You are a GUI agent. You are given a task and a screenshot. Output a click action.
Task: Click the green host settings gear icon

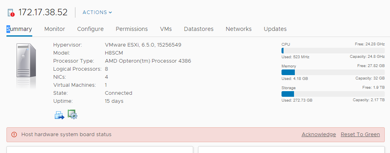(73, 114)
